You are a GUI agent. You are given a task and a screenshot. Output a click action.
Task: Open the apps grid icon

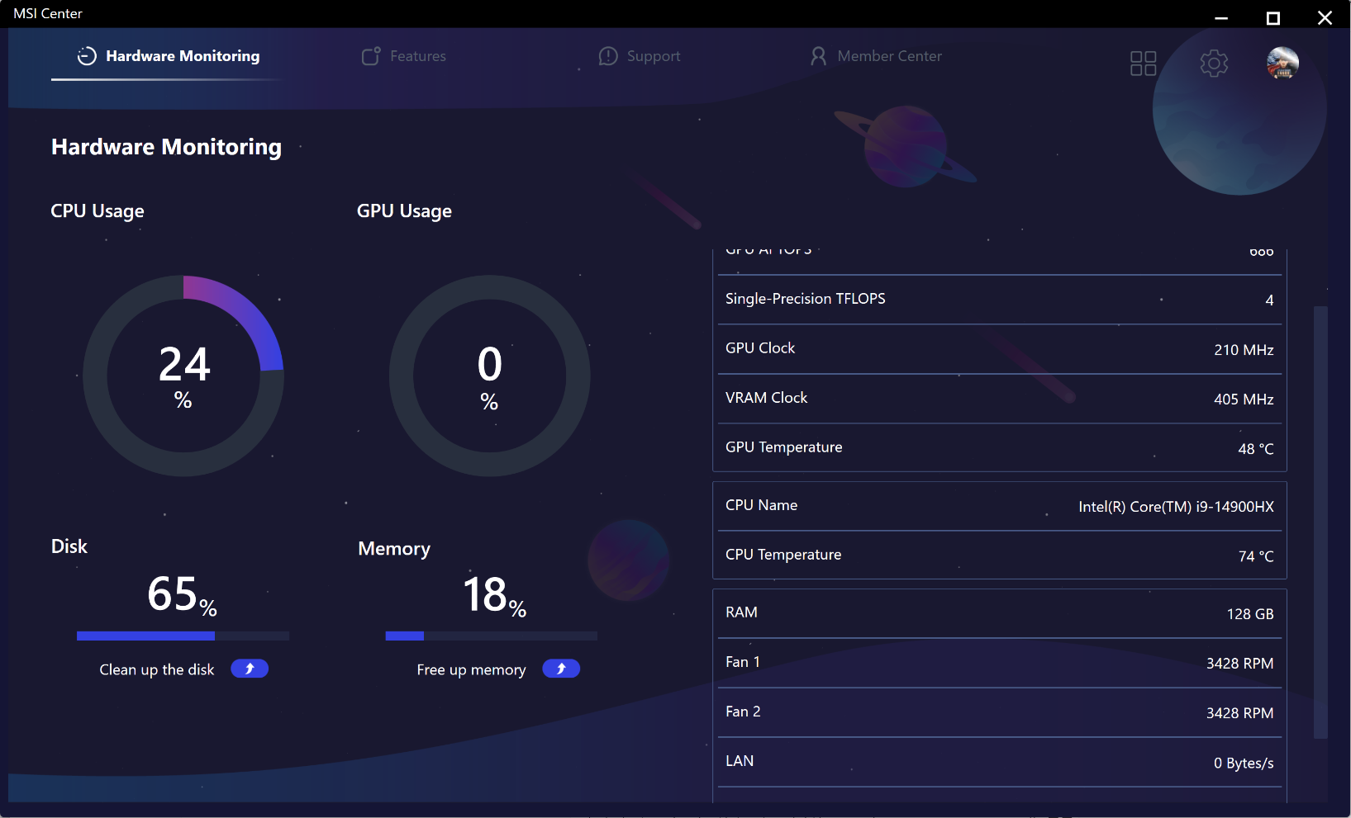click(x=1143, y=63)
